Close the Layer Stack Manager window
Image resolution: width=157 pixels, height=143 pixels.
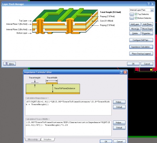pyautogui.click(x=152, y=4)
